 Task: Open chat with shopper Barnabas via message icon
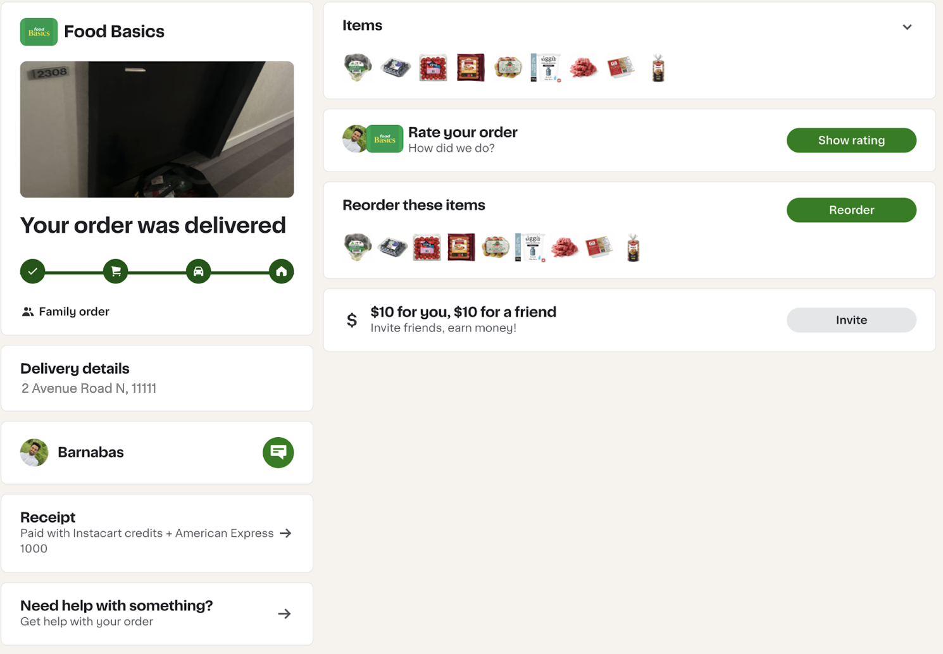(278, 452)
